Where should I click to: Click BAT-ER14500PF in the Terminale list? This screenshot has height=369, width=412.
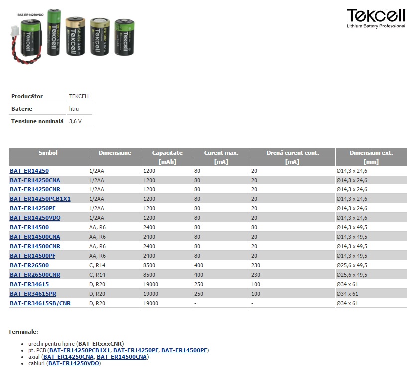tap(184, 350)
